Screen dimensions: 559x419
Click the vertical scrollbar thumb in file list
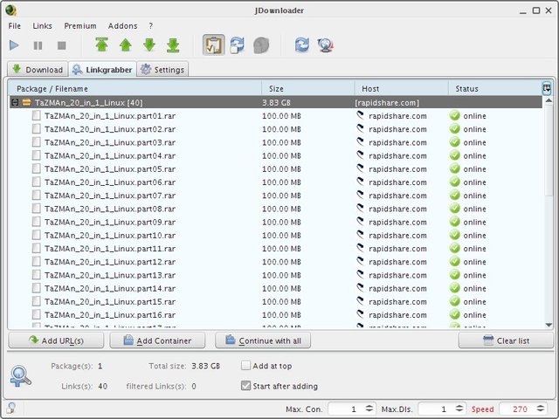click(x=549, y=150)
